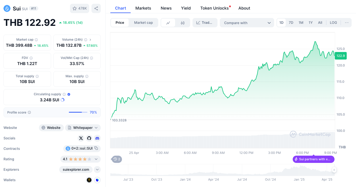Image resolution: width=356 pixels, height=187 pixels.
Task: Open the Discord social icon
Action: pyautogui.click(x=97, y=138)
